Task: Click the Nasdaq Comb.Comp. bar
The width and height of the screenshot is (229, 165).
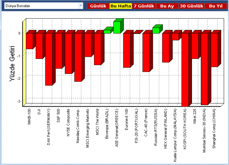Action: pyautogui.click(x=78, y=57)
